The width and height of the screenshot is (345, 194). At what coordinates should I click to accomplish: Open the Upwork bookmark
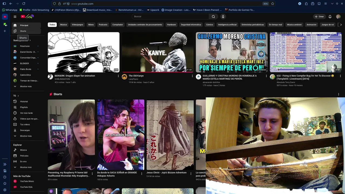point(153,10)
